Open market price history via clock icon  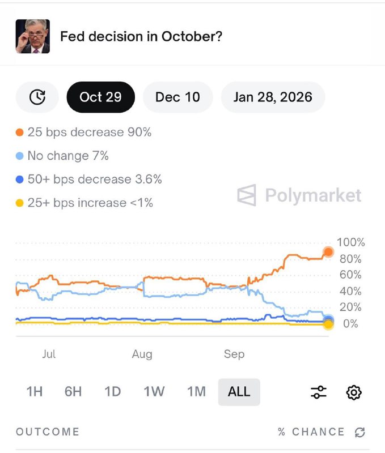(x=36, y=97)
